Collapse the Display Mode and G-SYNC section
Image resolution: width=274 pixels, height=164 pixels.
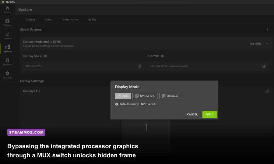pyautogui.click(x=267, y=44)
